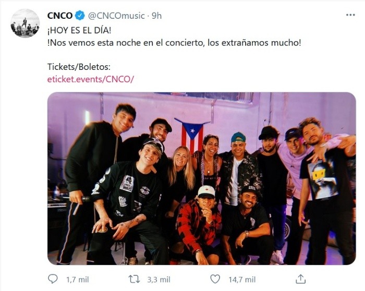This screenshot has height=291, width=365.
Task: Open the three-dot More options menu
Action: [x=350, y=15]
